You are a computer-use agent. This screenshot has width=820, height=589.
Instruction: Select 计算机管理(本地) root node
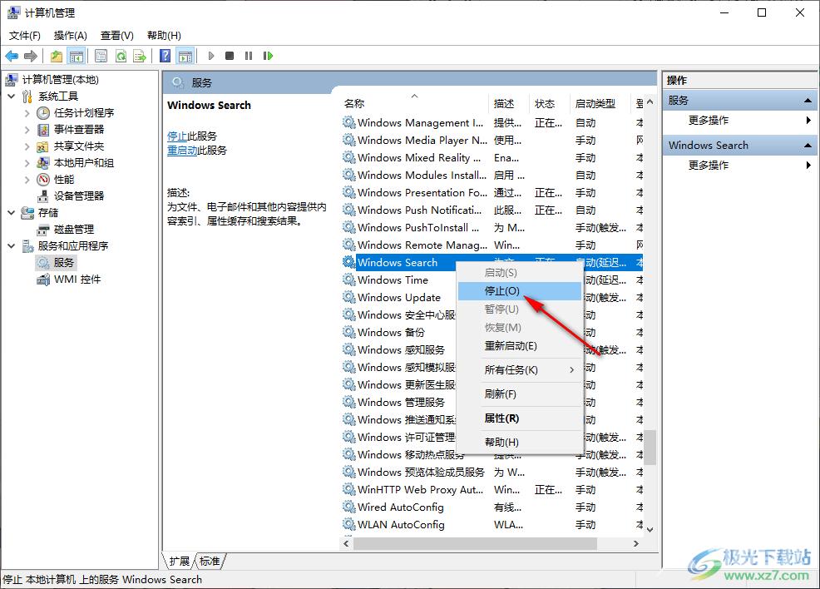coord(60,80)
